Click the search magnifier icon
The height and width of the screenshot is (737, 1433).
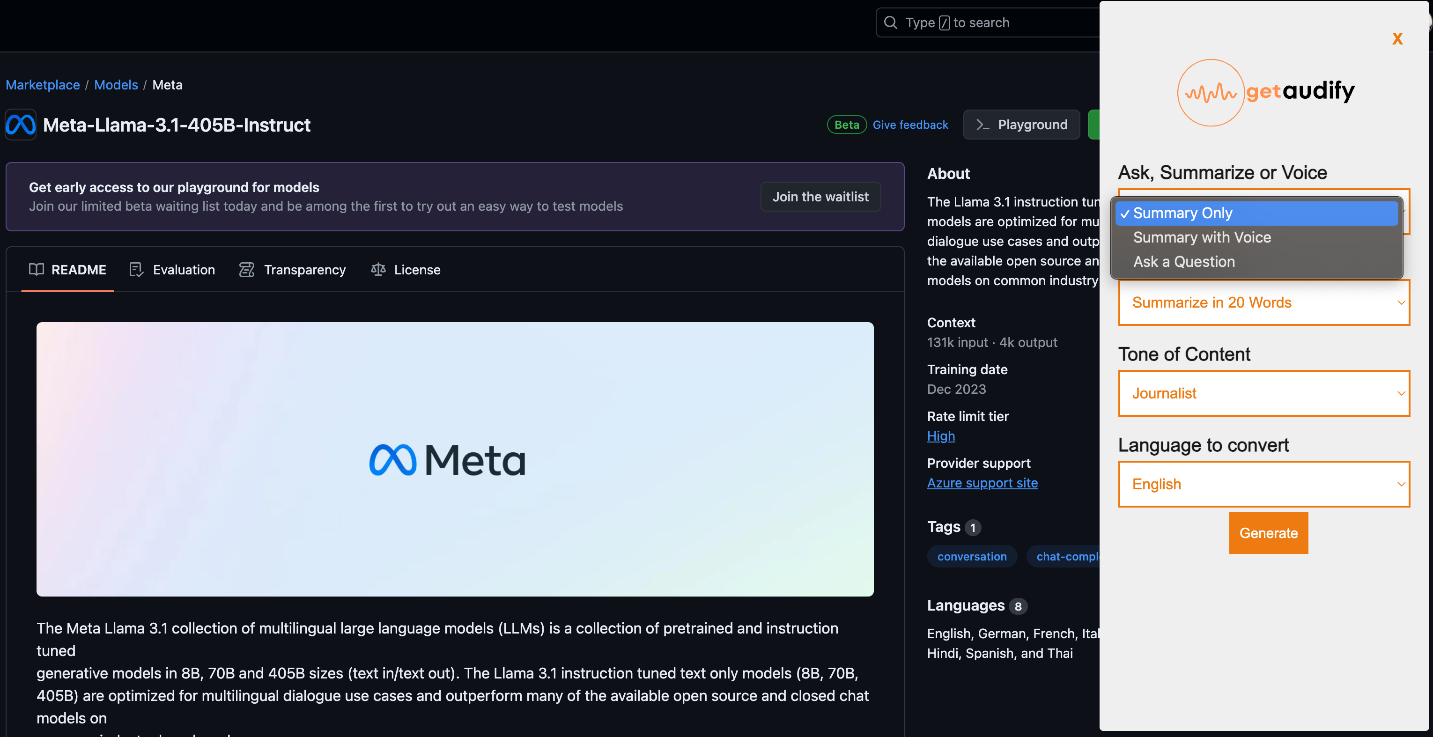coord(891,22)
